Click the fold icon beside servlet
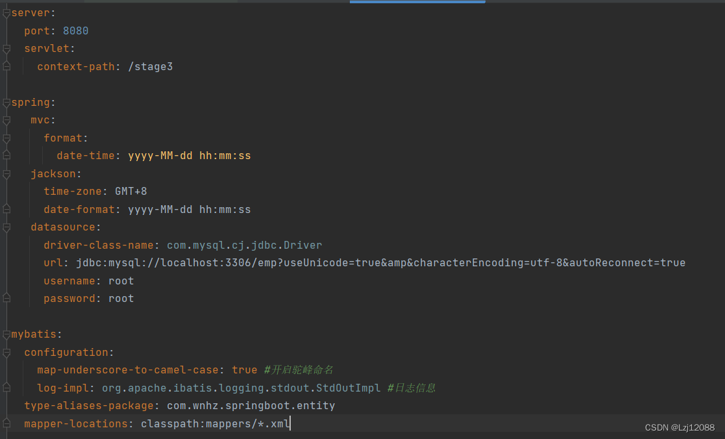This screenshot has height=439, width=725. click(x=6, y=48)
